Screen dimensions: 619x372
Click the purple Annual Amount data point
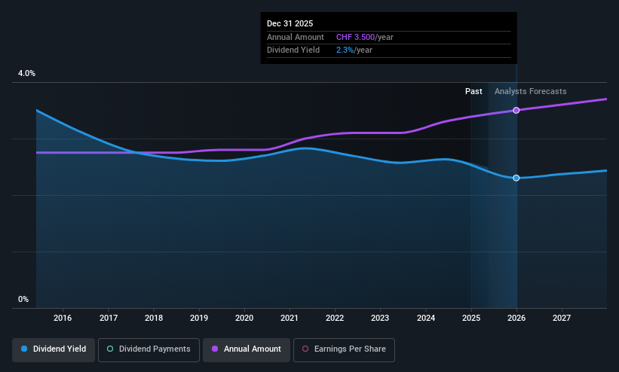click(x=516, y=111)
